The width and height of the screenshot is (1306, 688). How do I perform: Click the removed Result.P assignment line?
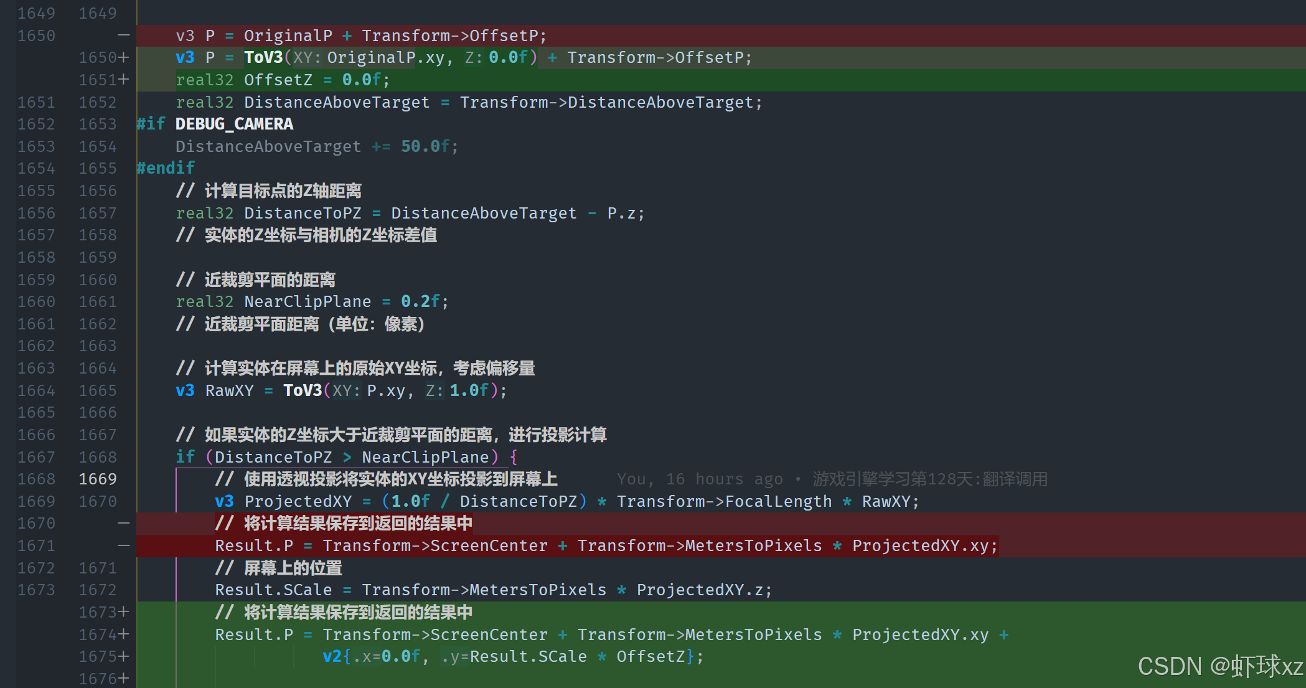(x=605, y=545)
